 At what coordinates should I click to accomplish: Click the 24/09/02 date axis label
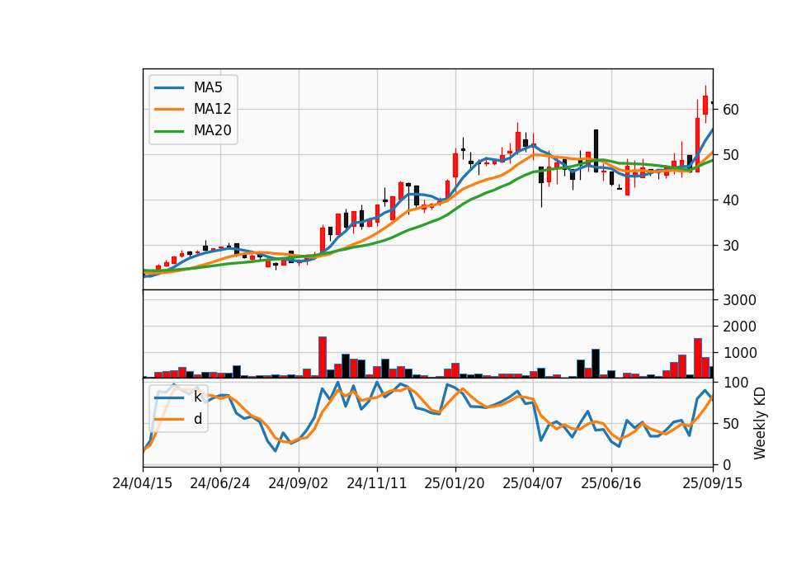coord(299,483)
